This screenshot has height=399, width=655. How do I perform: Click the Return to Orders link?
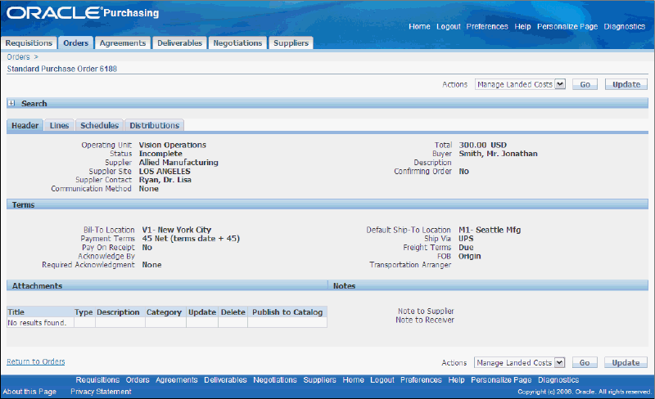point(36,361)
